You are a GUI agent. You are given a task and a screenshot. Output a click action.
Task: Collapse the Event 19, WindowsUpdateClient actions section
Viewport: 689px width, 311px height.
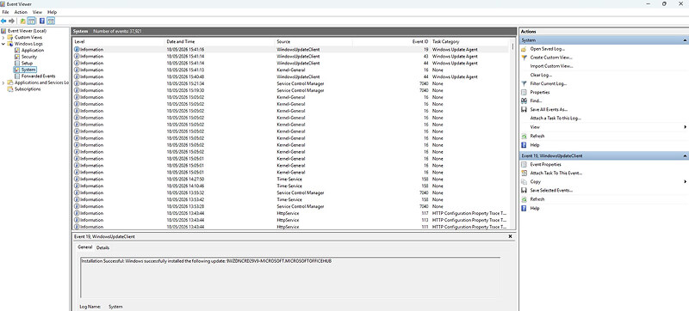coord(685,156)
